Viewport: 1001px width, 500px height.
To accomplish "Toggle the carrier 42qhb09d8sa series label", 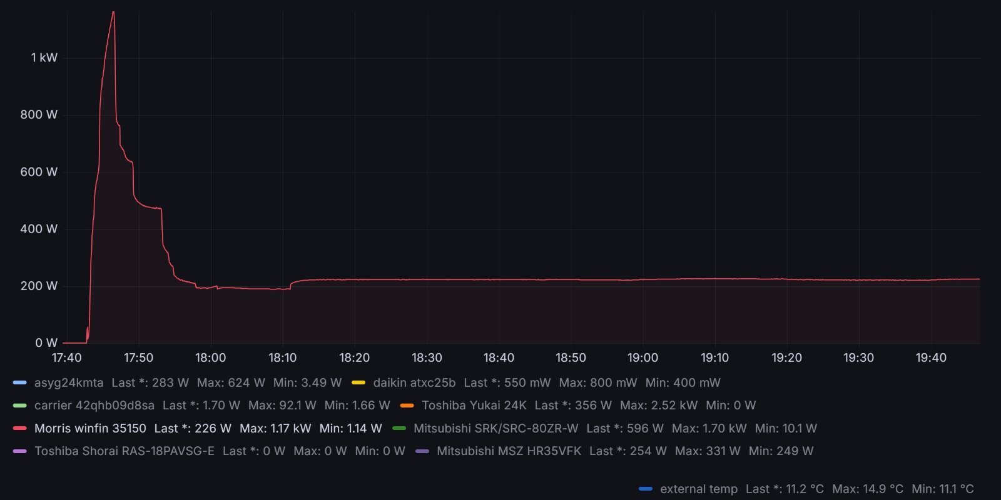I will (94, 406).
